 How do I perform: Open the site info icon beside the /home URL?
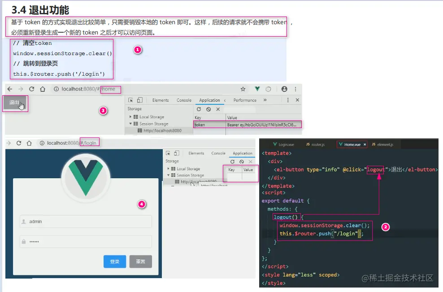click(56, 89)
